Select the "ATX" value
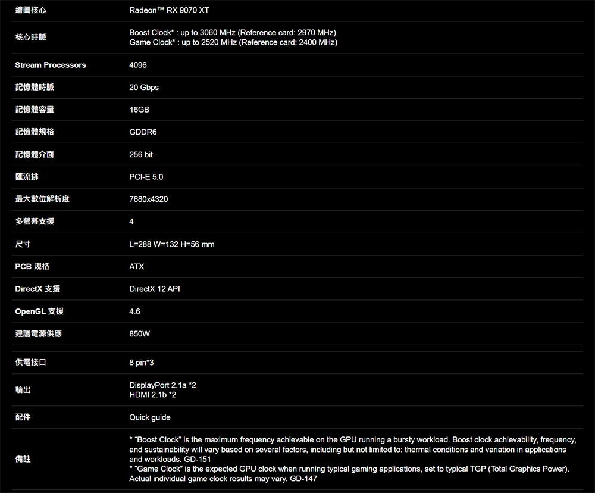 click(x=137, y=267)
